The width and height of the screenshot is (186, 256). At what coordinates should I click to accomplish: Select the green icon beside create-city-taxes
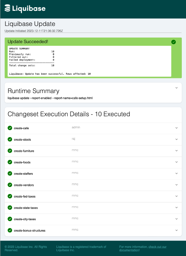(9, 219)
